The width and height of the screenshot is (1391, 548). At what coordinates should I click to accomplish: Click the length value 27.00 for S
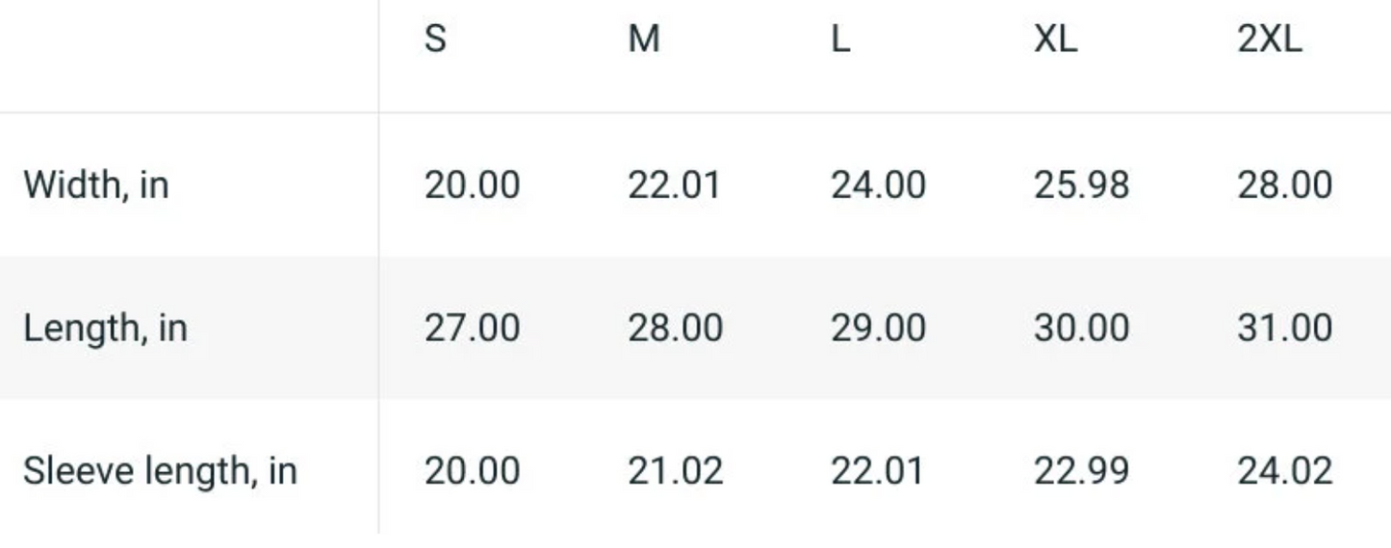[472, 329]
